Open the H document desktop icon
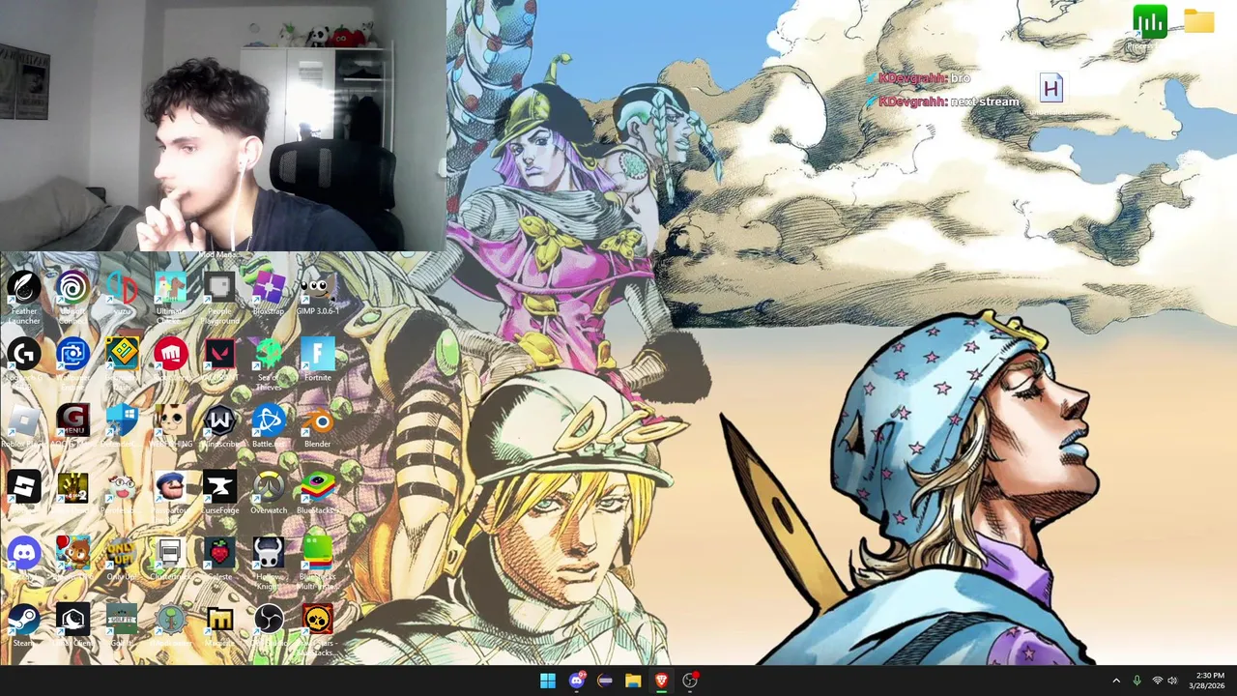This screenshot has height=696, width=1237. point(1050,89)
